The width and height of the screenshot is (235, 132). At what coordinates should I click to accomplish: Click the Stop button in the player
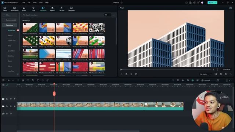tap(136, 74)
